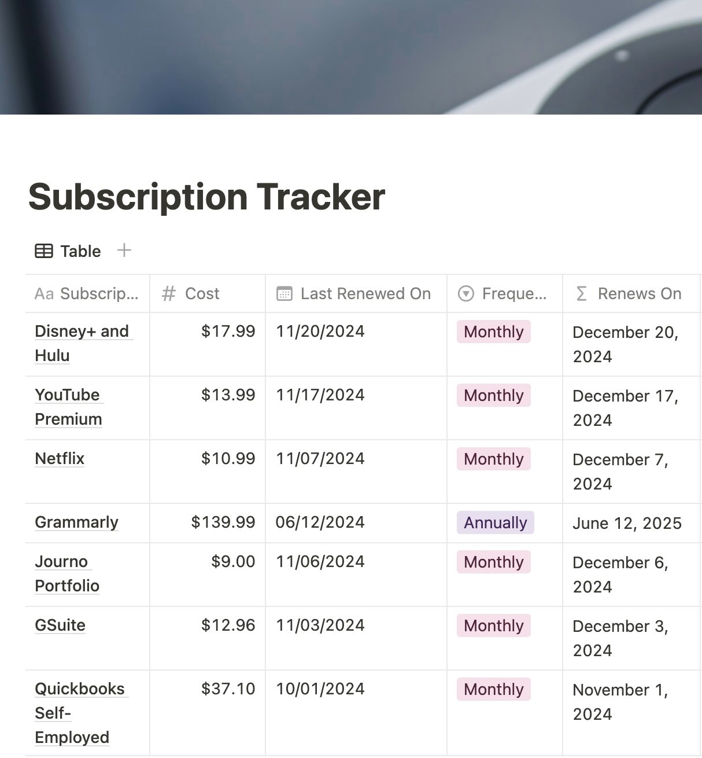Click the December 7, 2024 renews cell
Viewport: 702px width, 758px height.
(x=632, y=472)
